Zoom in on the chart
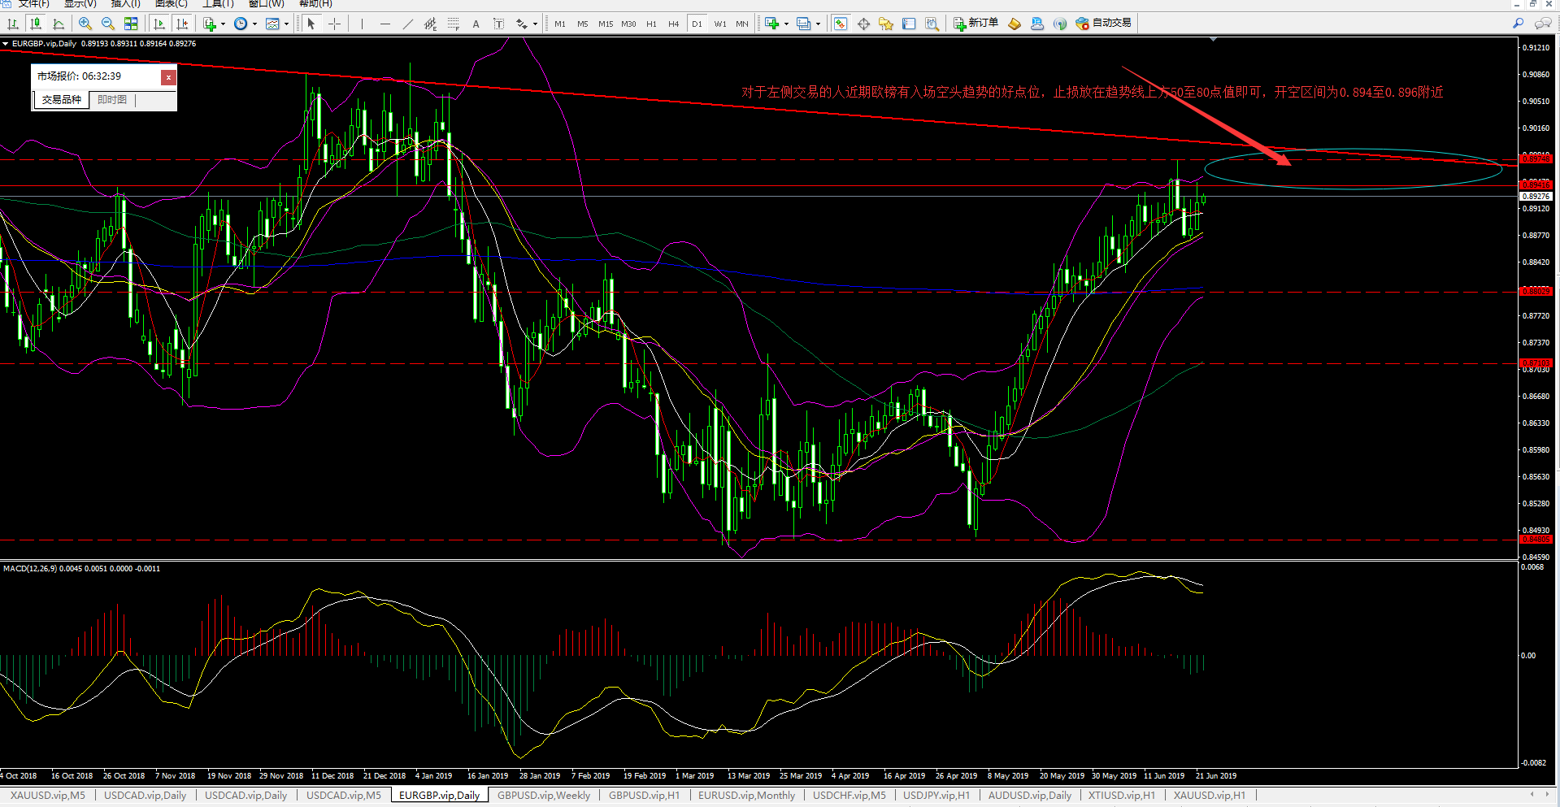Screen dimensions: 1560x807 coord(85,24)
